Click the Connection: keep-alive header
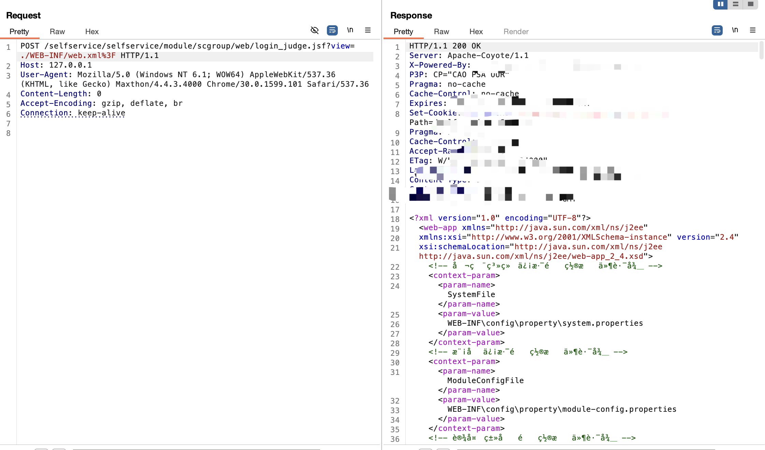This screenshot has width=765, height=450. (73, 113)
